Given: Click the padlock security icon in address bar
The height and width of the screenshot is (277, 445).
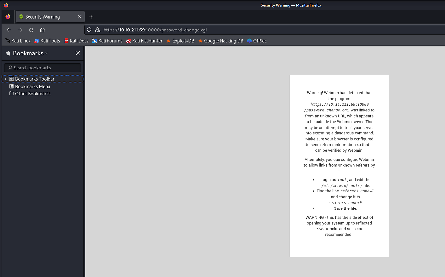Looking at the screenshot, I should [x=98, y=30].
